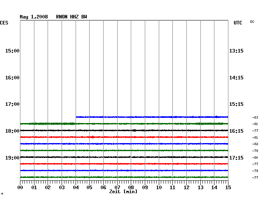Click minute tick label "07"
The height and width of the screenshot is (198, 260).
coord(117,188)
